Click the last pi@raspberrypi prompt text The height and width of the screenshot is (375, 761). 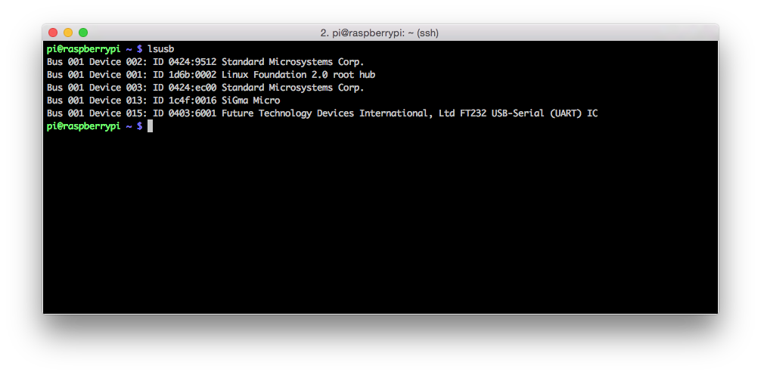[83, 126]
